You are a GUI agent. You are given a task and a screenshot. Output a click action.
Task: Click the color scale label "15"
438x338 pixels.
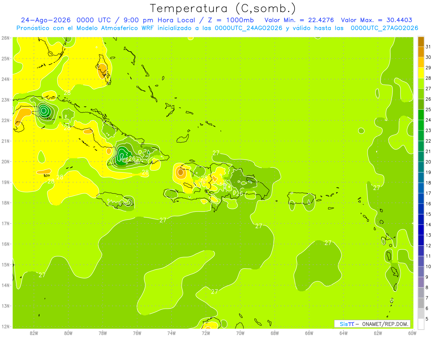coord(429,214)
